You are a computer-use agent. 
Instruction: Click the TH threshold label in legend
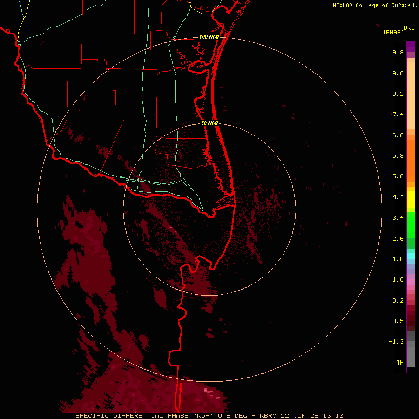pos(400,363)
